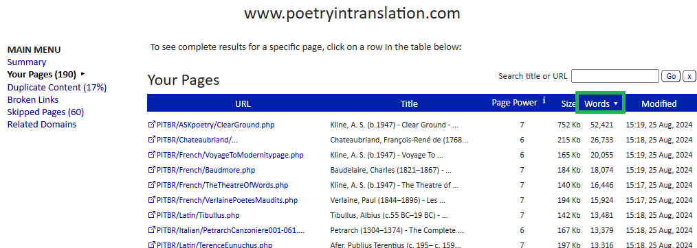Click word count 26,733
697x248 pixels.
(601, 140)
